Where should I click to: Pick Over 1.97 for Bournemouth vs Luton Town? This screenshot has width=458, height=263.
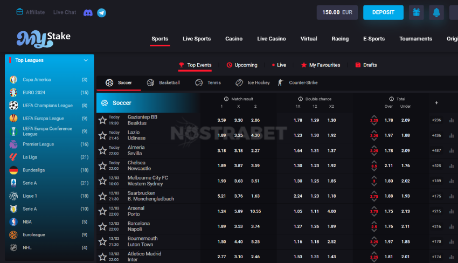pos(389,241)
